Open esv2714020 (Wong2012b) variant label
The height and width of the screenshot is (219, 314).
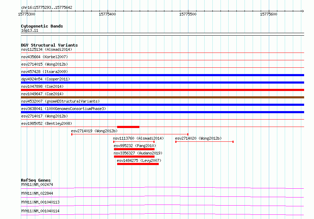(x=198, y=138)
